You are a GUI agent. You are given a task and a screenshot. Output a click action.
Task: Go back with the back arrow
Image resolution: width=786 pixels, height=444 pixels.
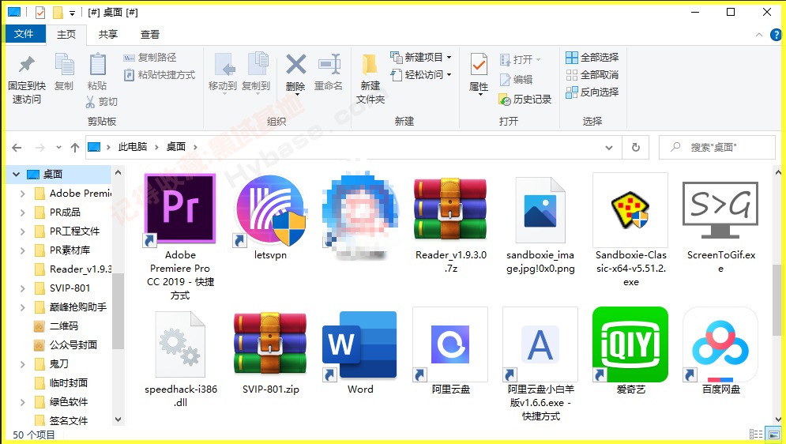tap(17, 147)
